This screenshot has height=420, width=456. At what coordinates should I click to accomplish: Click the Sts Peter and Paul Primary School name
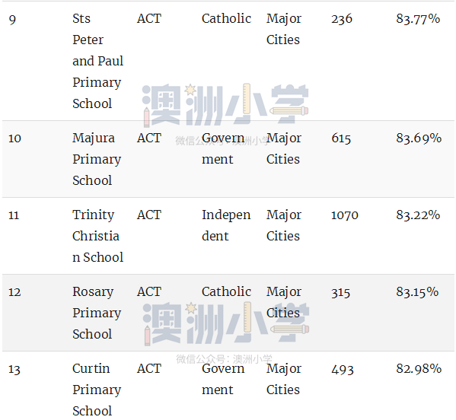pyautogui.click(x=97, y=61)
